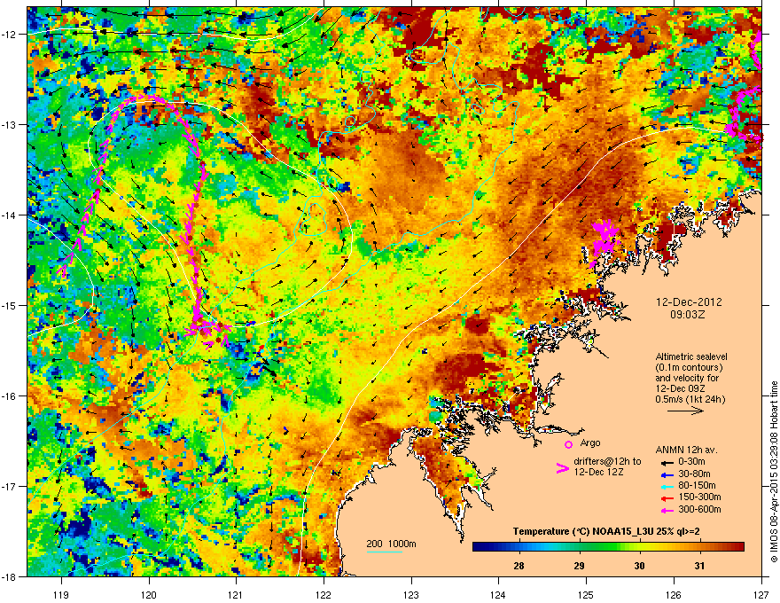Click the '-13' latitude axis label
The height and width of the screenshot is (603, 780).
pyautogui.click(x=10, y=124)
